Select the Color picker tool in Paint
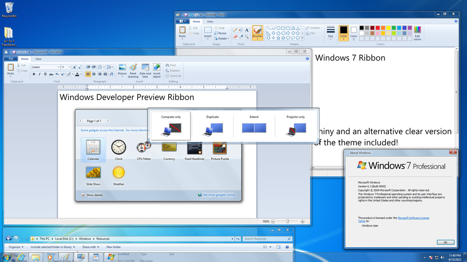 point(241,37)
